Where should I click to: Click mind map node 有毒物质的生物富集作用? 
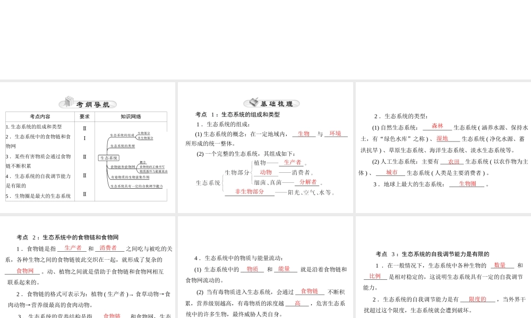(130, 177)
